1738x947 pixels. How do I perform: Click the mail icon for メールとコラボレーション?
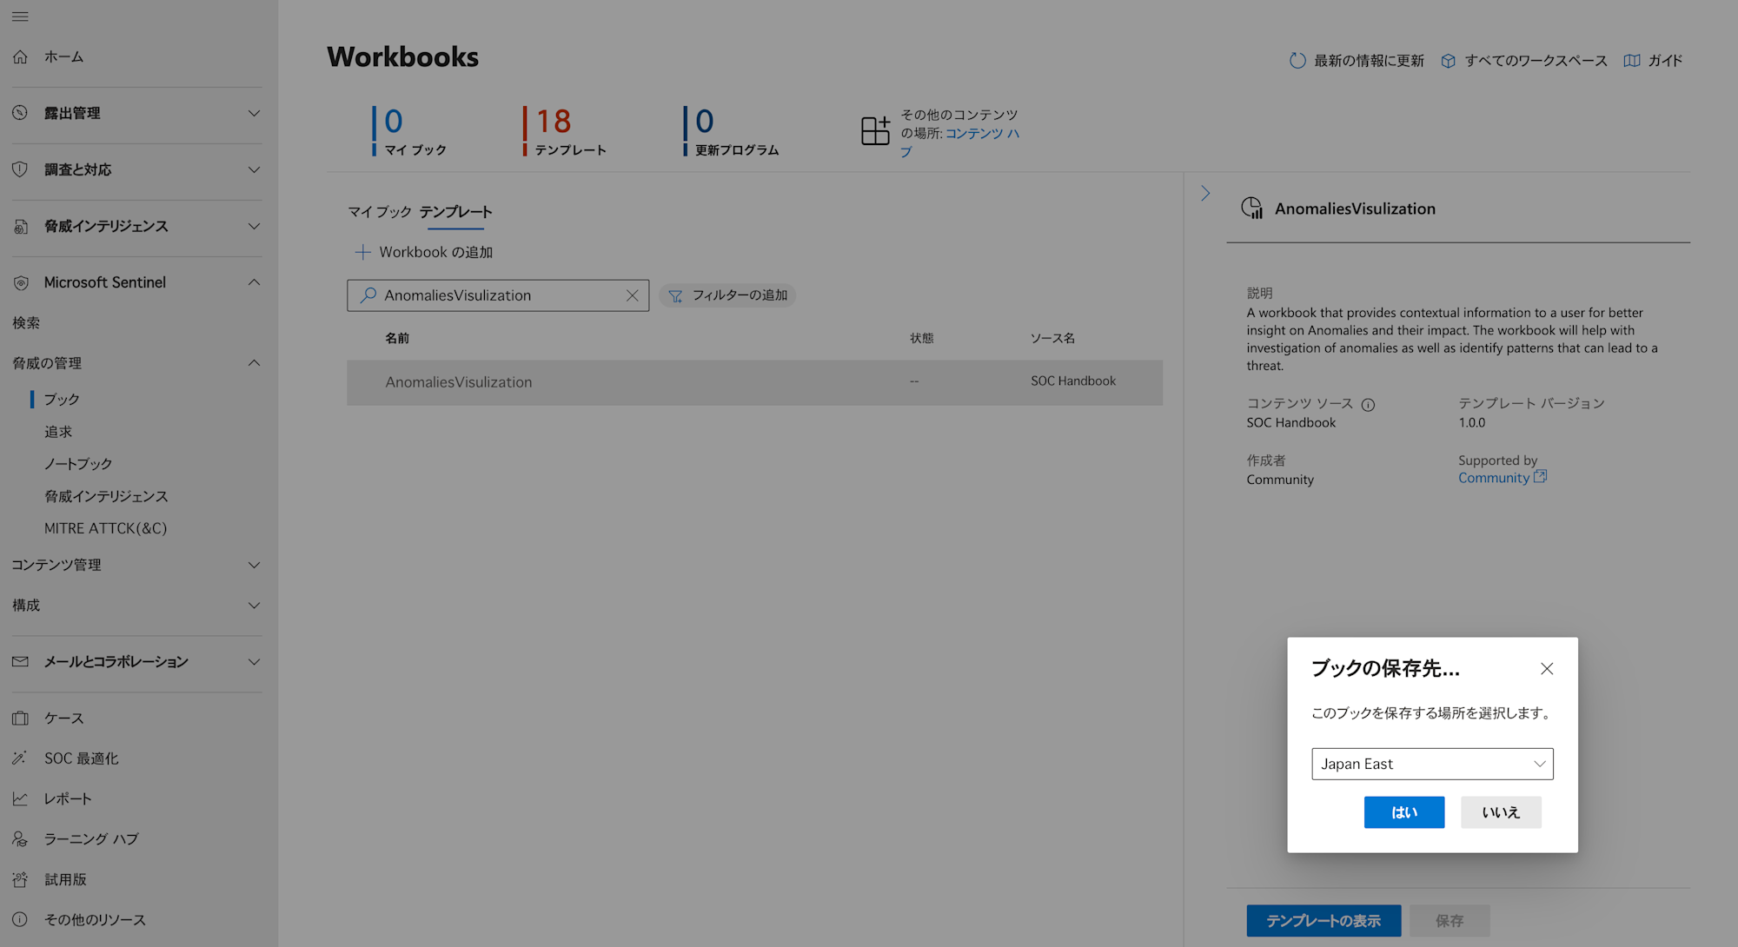20,662
